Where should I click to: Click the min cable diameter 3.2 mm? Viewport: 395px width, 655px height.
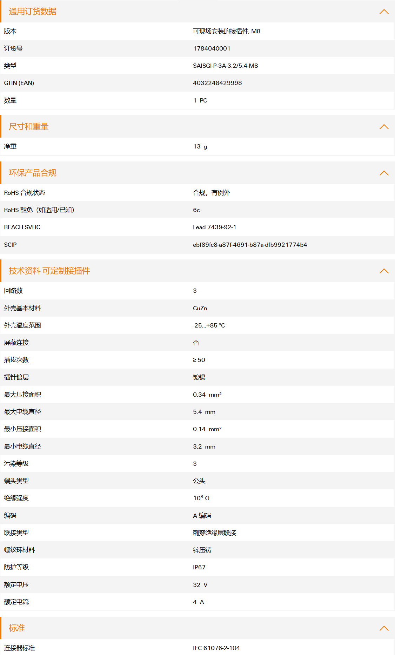click(x=204, y=446)
